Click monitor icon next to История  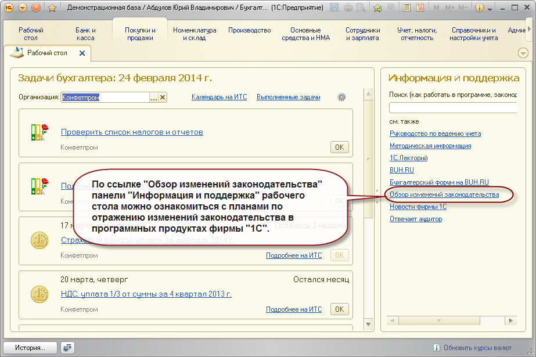(x=67, y=348)
